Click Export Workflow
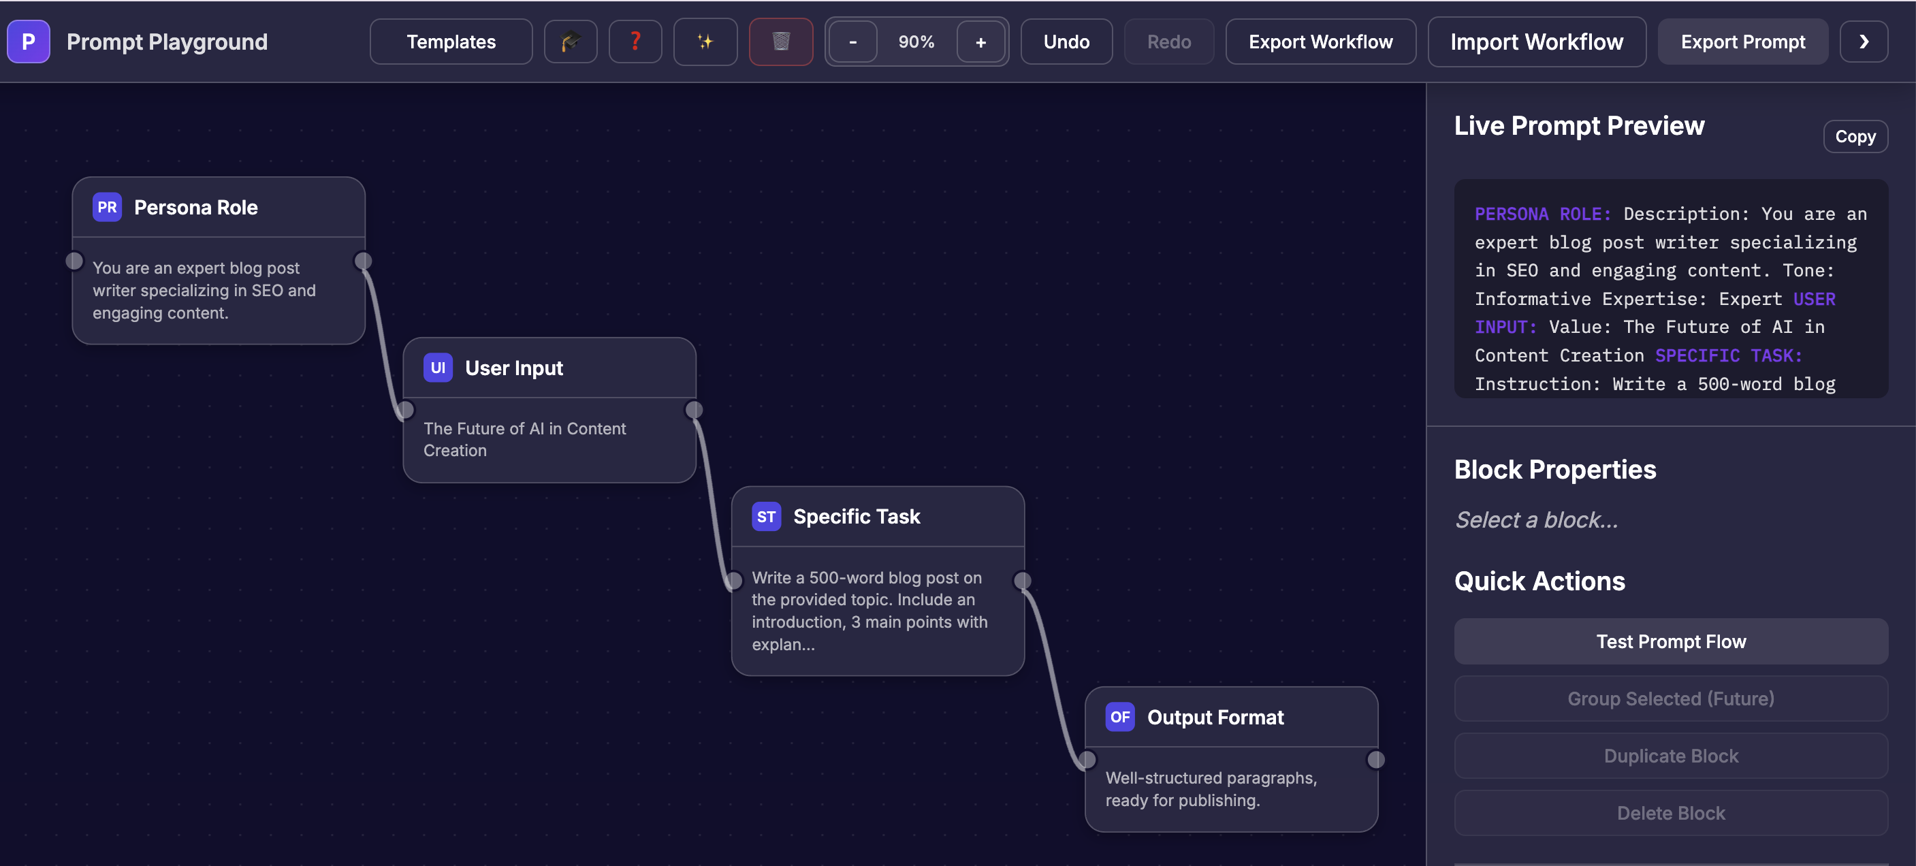The height and width of the screenshot is (866, 1916). pyautogui.click(x=1321, y=42)
